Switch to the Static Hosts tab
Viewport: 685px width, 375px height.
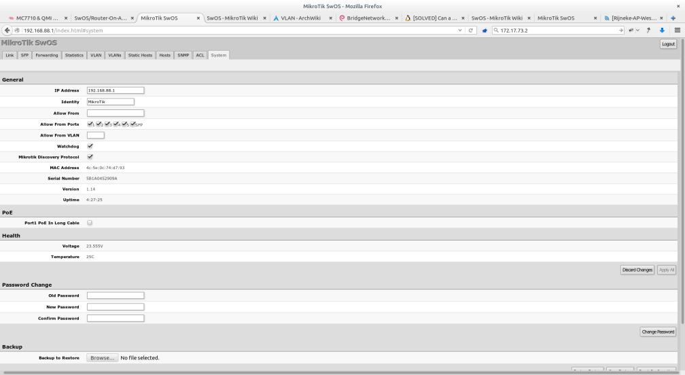click(x=140, y=55)
